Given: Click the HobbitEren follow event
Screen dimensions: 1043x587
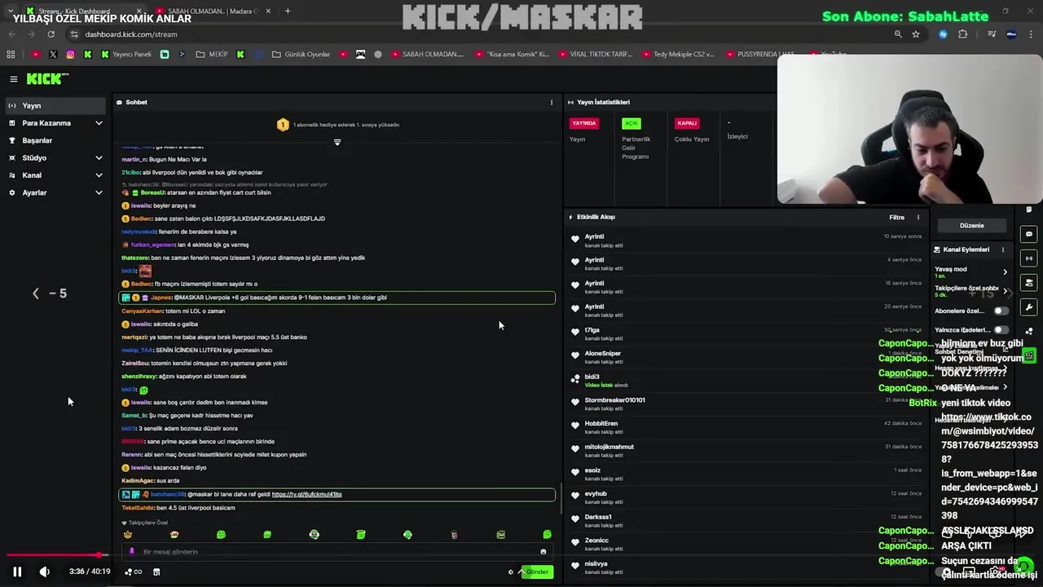Looking at the screenshot, I should point(746,427).
